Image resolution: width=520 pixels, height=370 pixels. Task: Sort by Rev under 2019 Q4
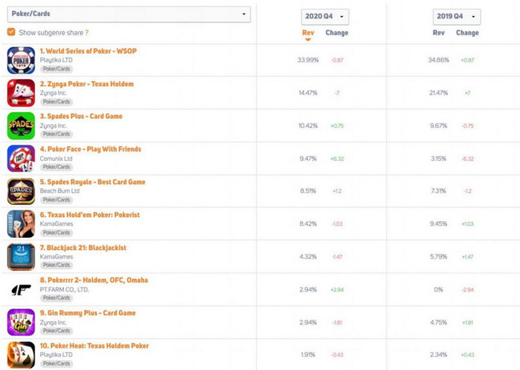coord(438,33)
